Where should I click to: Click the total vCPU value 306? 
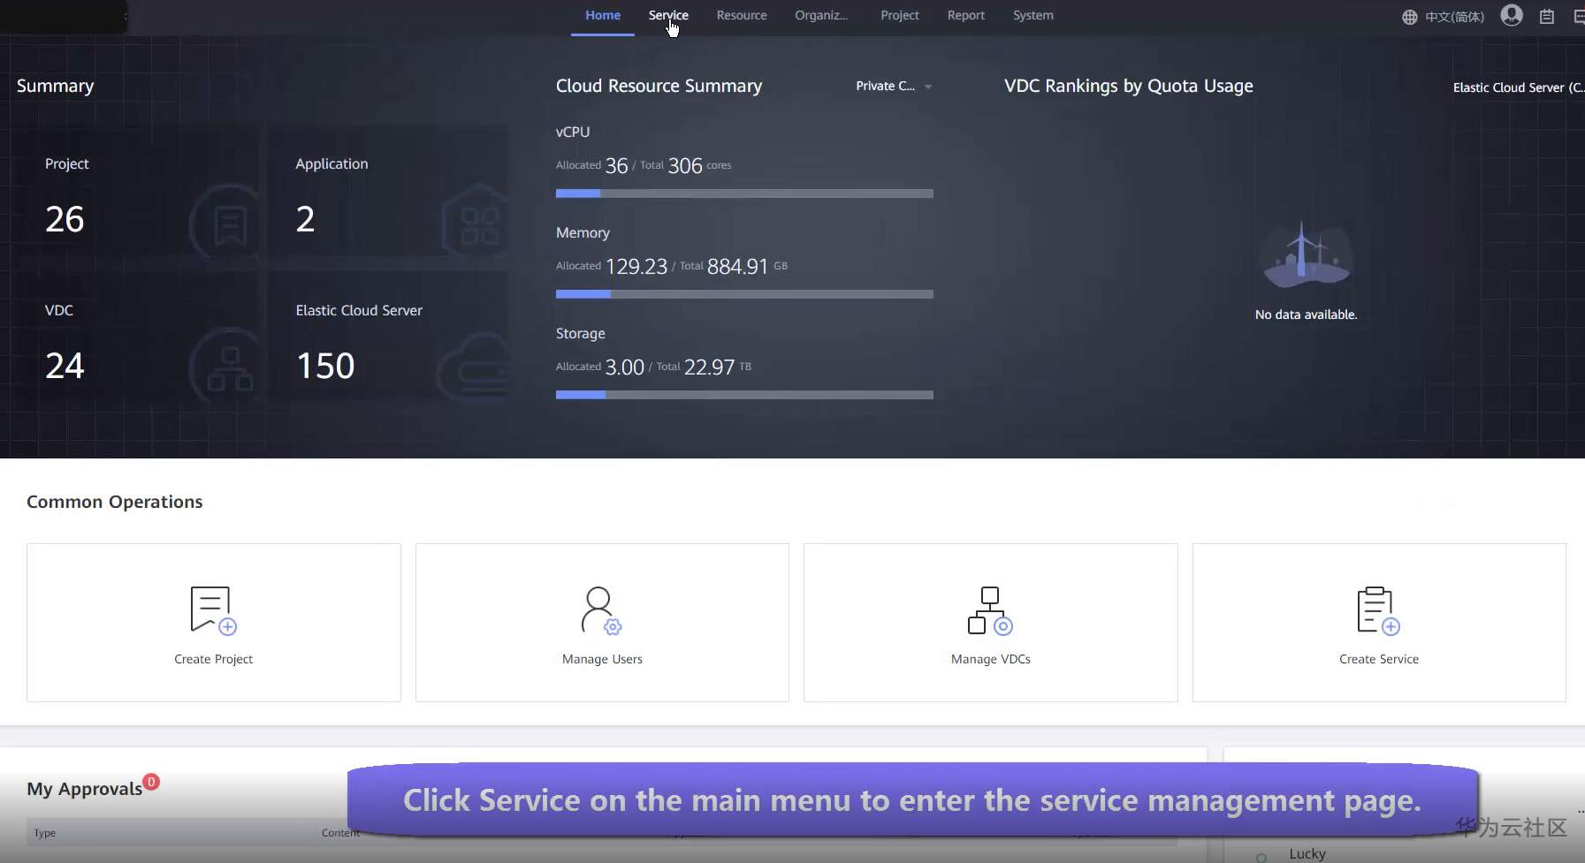coord(685,166)
